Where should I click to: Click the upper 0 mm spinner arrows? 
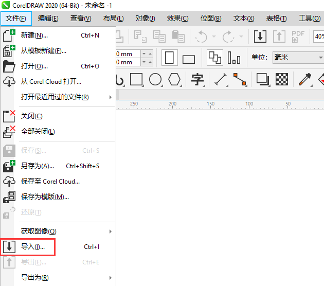point(147,54)
